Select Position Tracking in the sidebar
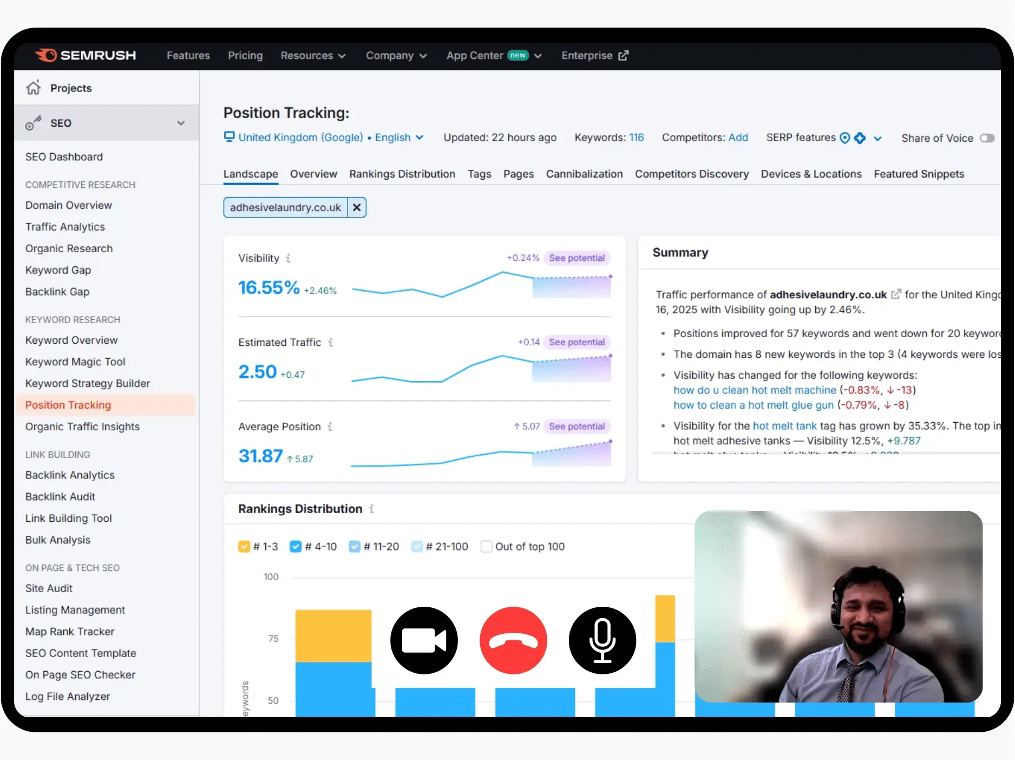 click(106, 405)
